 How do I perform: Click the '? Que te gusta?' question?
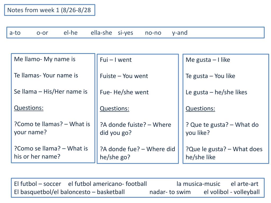pos(207,125)
